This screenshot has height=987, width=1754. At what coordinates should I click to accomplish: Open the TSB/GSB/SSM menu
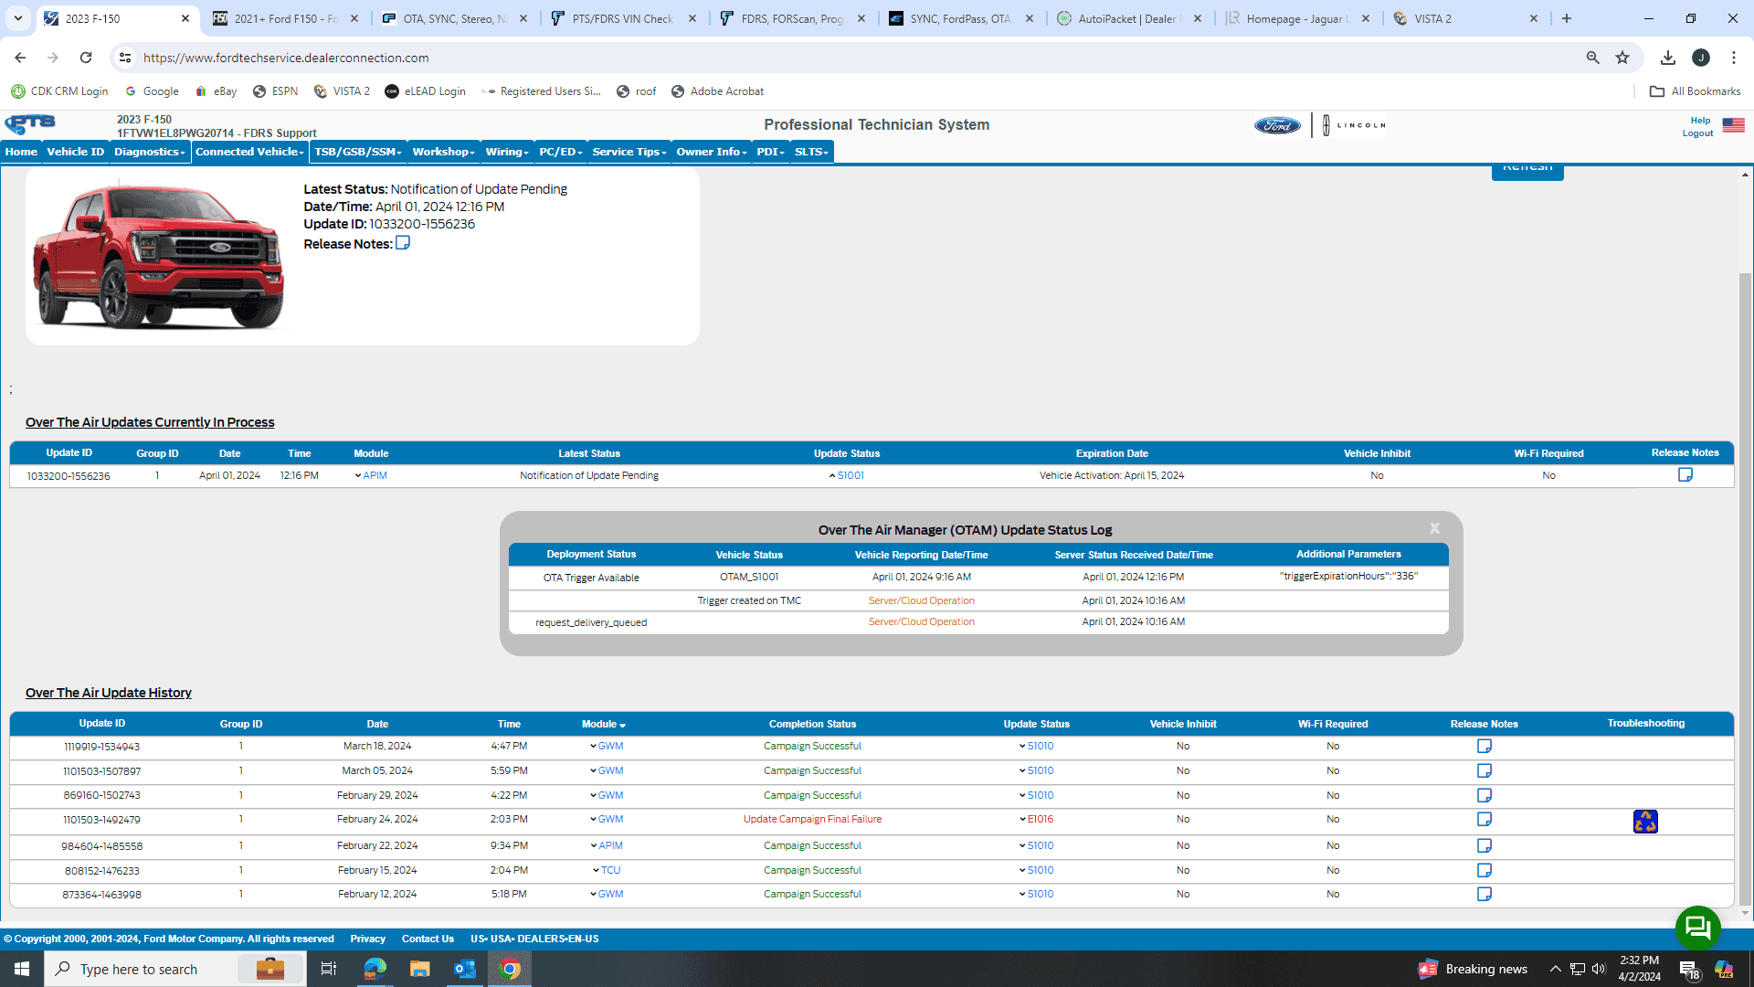tap(358, 152)
